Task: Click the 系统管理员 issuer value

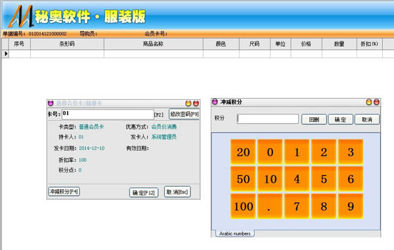Action: coord(164,137)
